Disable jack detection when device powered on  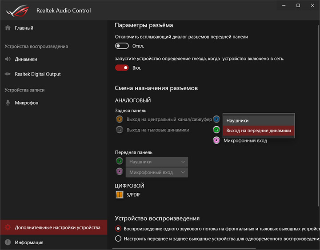point(122,68)
